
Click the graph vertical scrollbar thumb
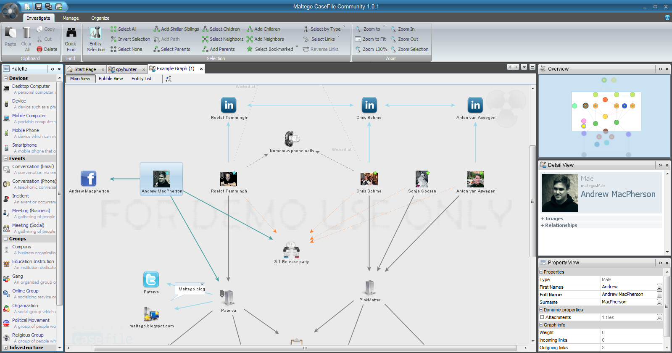tap(532, 202)
